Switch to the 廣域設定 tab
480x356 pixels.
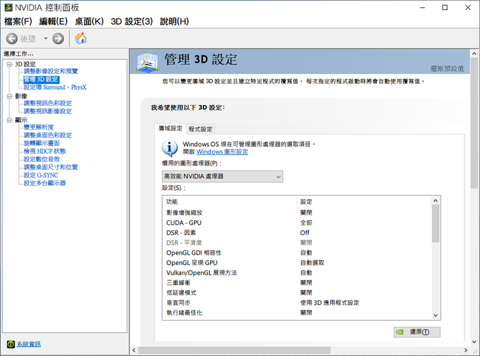[170, 128]
